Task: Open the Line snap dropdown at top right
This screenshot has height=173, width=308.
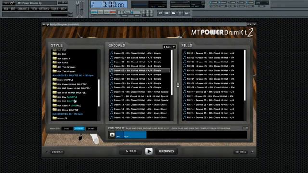Action: click(262, 3)
